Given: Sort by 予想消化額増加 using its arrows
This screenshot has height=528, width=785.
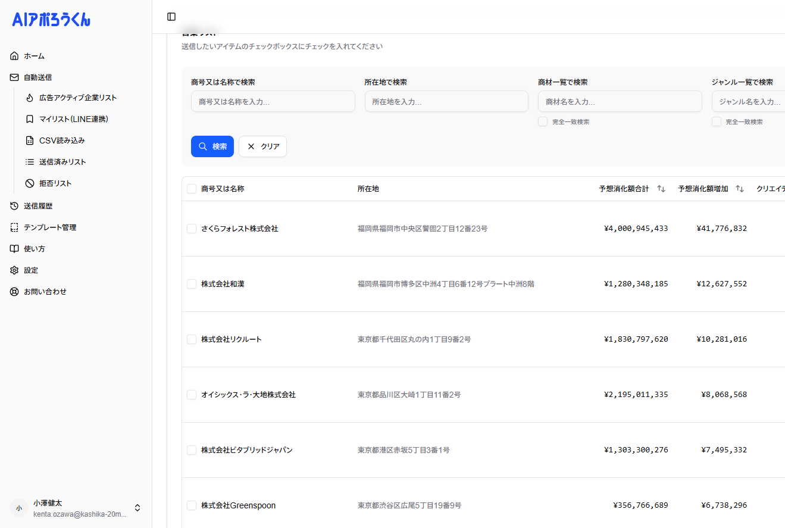Looking at the screenshot, I should point(739,188).
